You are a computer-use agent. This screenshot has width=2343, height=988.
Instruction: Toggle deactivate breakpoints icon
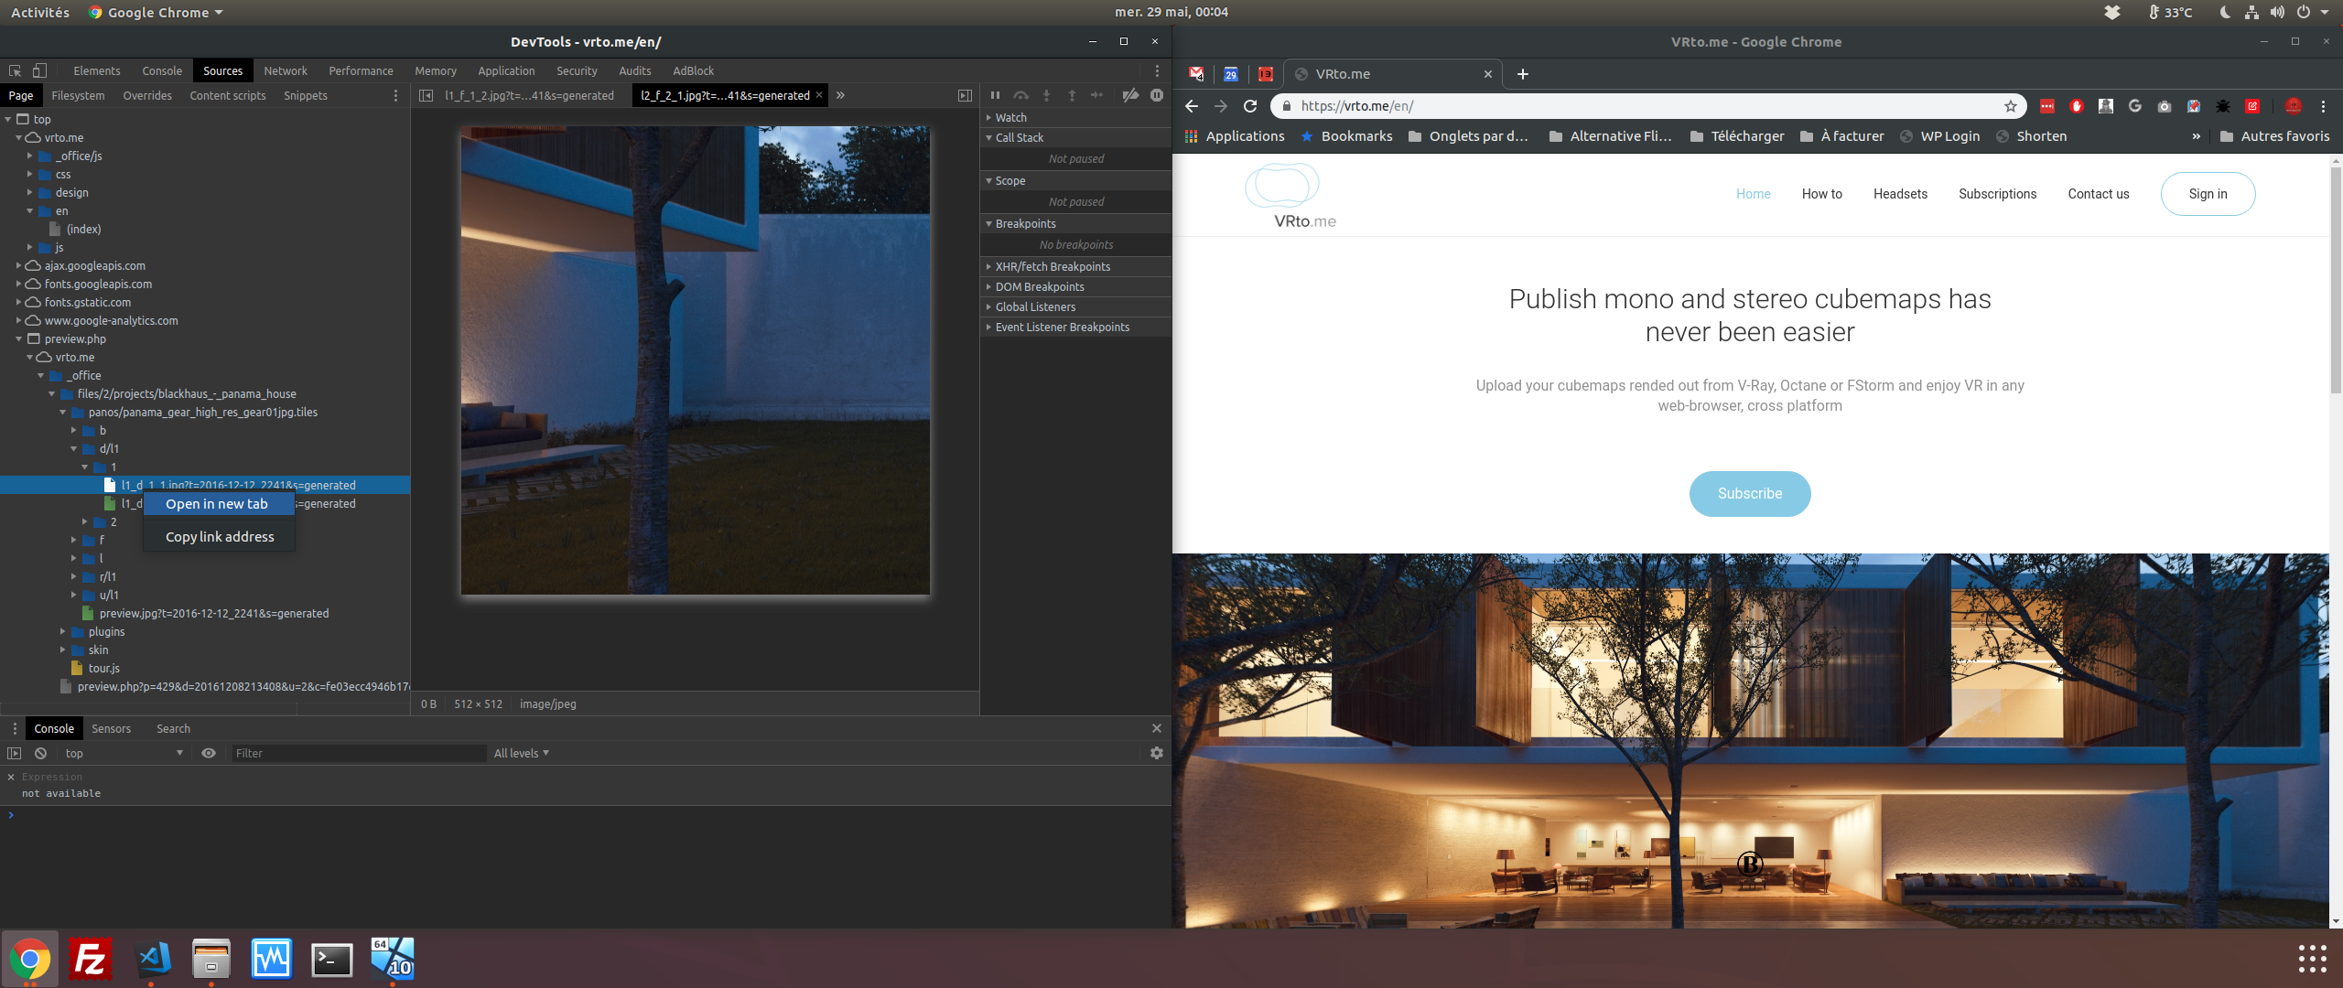[1131, 95]
